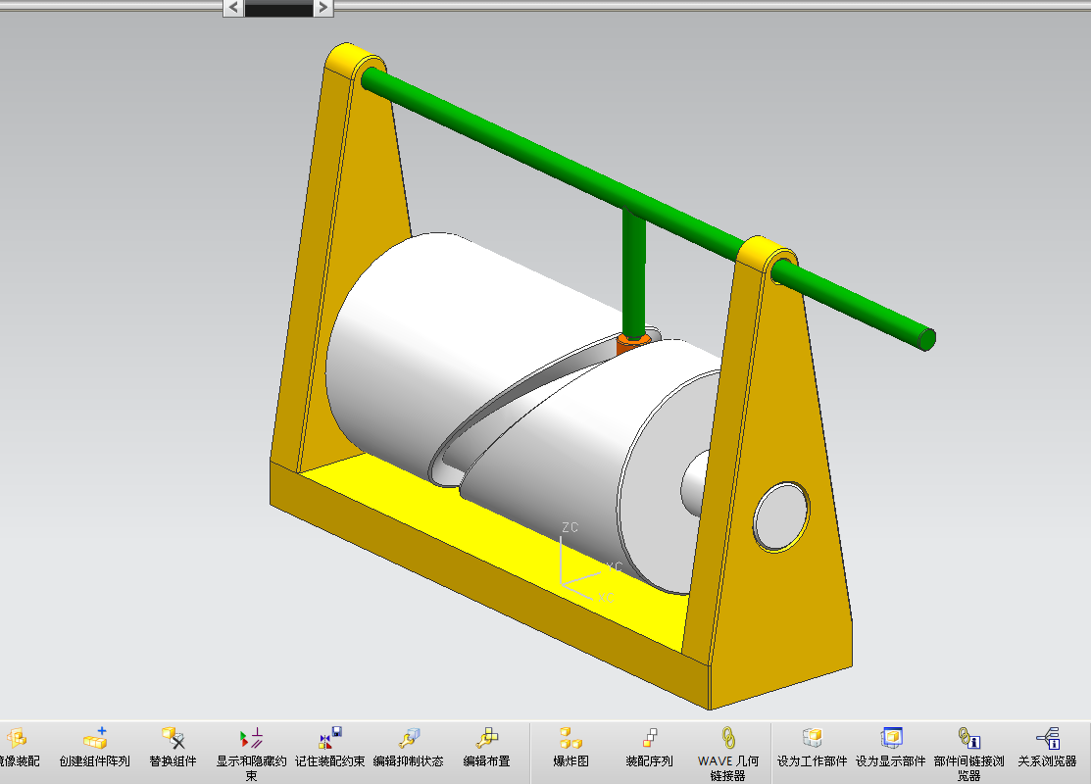The height and width of the screenshot is (784, 1091).
Task: Open Mirror Assembly tool at toolbar's left edge
Action: (18, 748)
